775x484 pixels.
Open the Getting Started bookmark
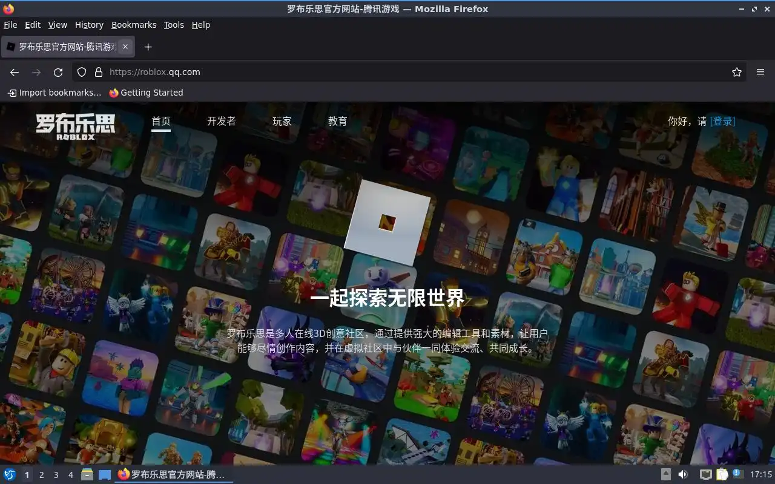(x=146, y=93)
